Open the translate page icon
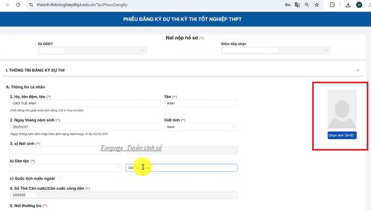 297,5
